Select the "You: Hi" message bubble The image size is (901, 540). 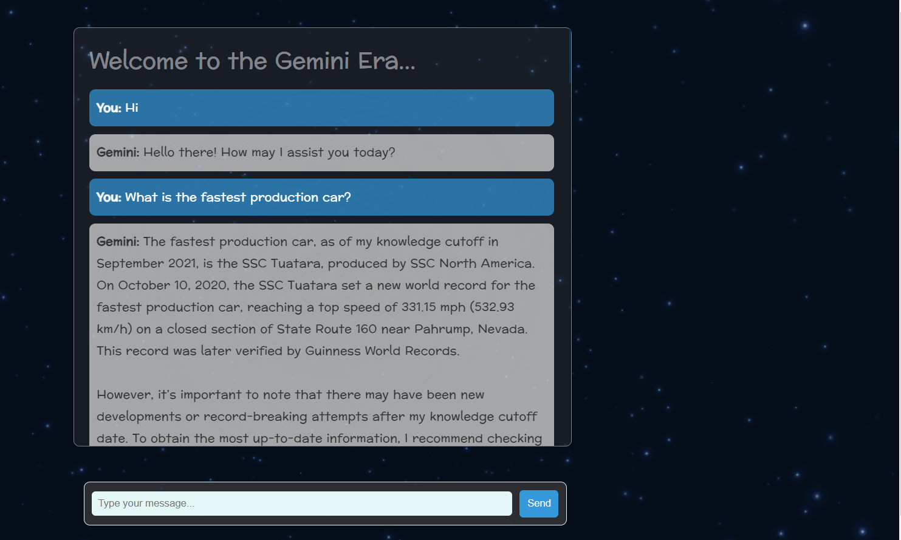(x=321, y=108)
